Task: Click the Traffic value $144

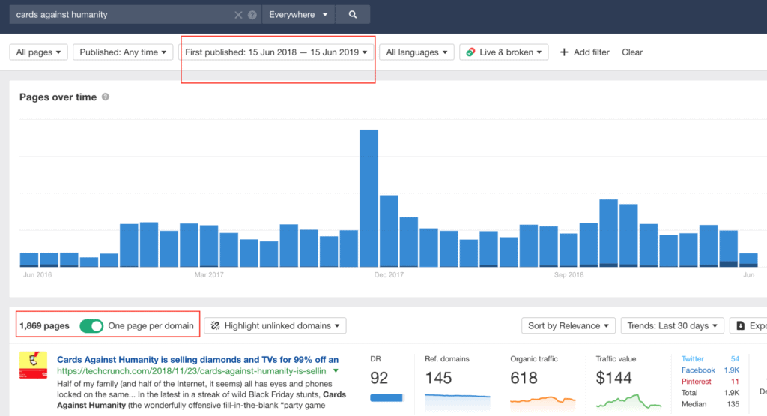Action: (614, 378)
